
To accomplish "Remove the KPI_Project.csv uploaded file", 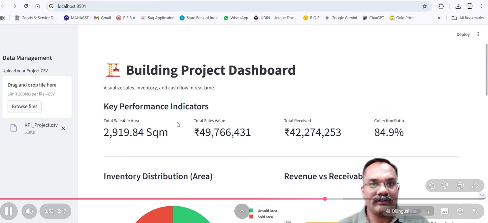I will [63, 129].
